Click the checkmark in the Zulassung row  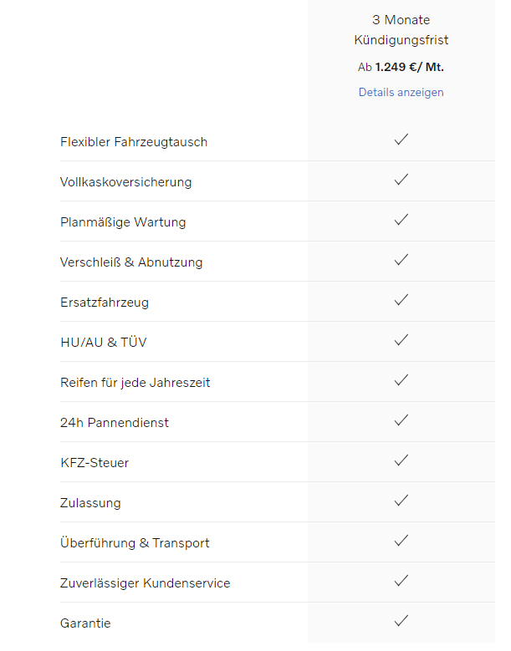401,501
